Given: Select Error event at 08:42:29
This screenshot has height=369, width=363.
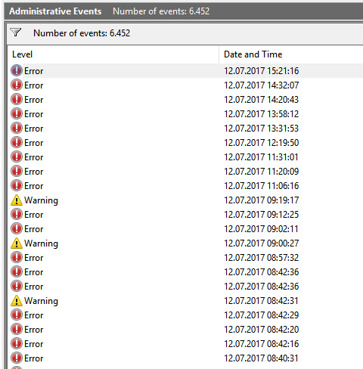Looking at the screenshot, I should [x=185, y=315].
